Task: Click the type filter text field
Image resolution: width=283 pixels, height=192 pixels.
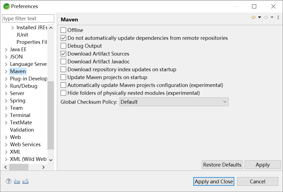Action: [x=28, y=18]
